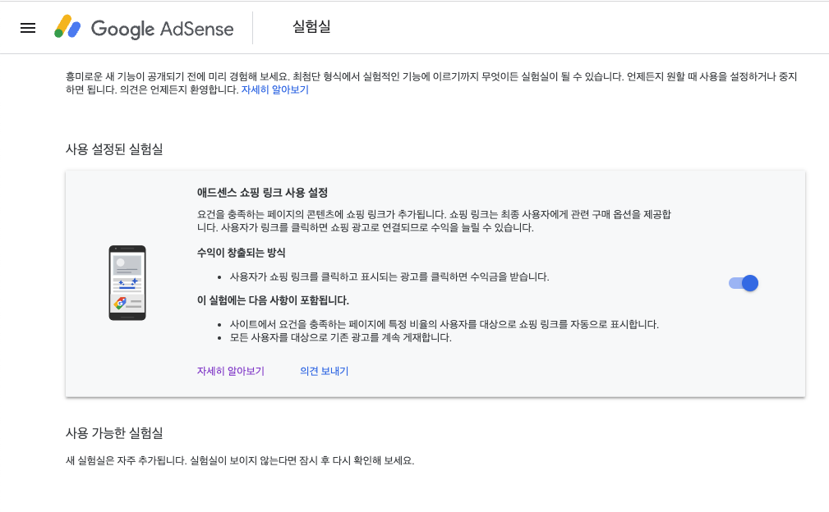
Task: Open the hamburger navigation menu
Action: tap(28, 28)
